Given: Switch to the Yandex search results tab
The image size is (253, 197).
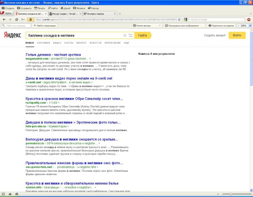Looking at the screenshot, I should coord(31,14).
